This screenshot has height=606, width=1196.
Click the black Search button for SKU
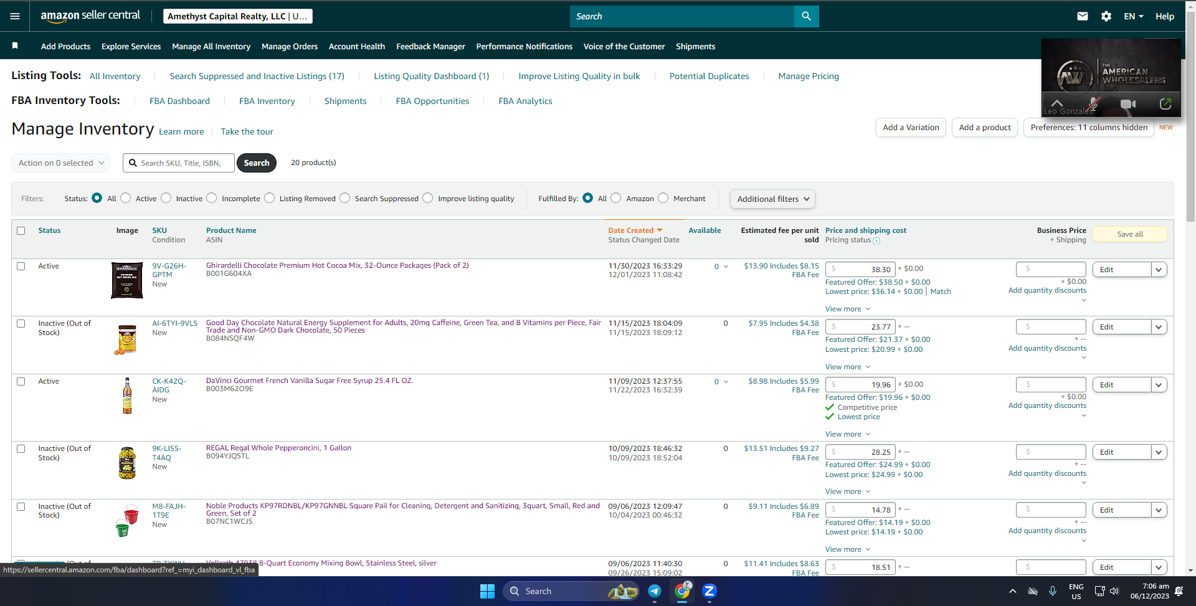(257, 163)
